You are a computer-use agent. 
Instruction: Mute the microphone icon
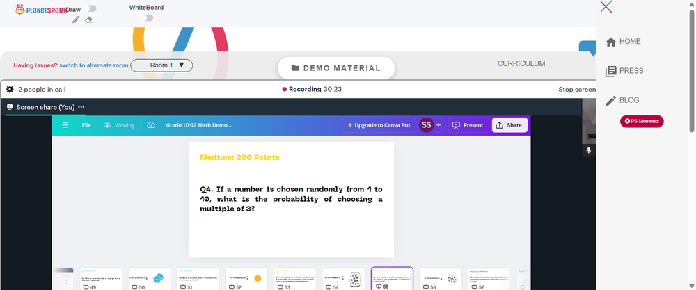pyautogui.click(x=589, y=150)
